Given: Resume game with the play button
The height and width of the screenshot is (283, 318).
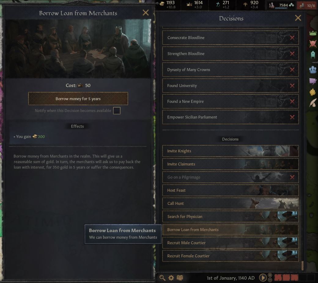Looking at the screenshot, I should (263, 277).
